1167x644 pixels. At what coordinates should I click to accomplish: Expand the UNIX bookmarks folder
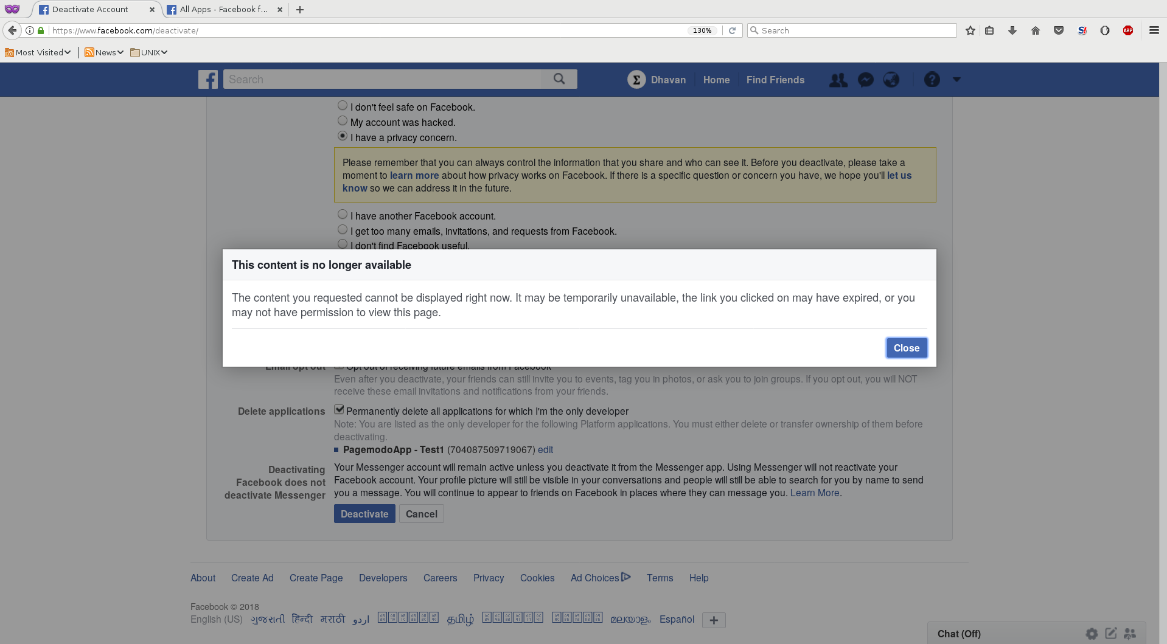(x=148, y=52)
